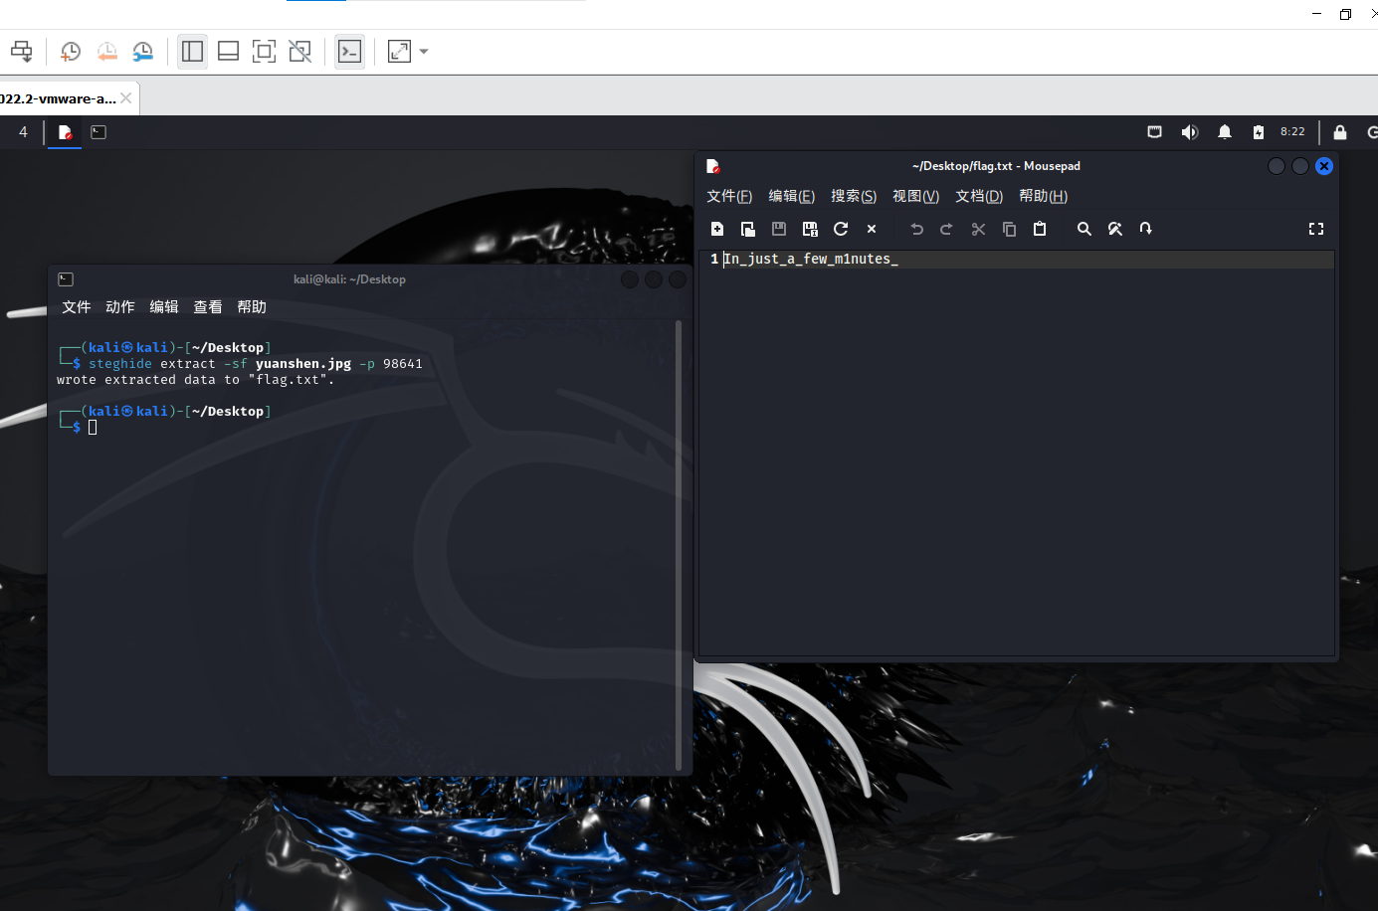The image size is (1378, 911).
Task: Click the Go to line icon
Action: 1146,229
